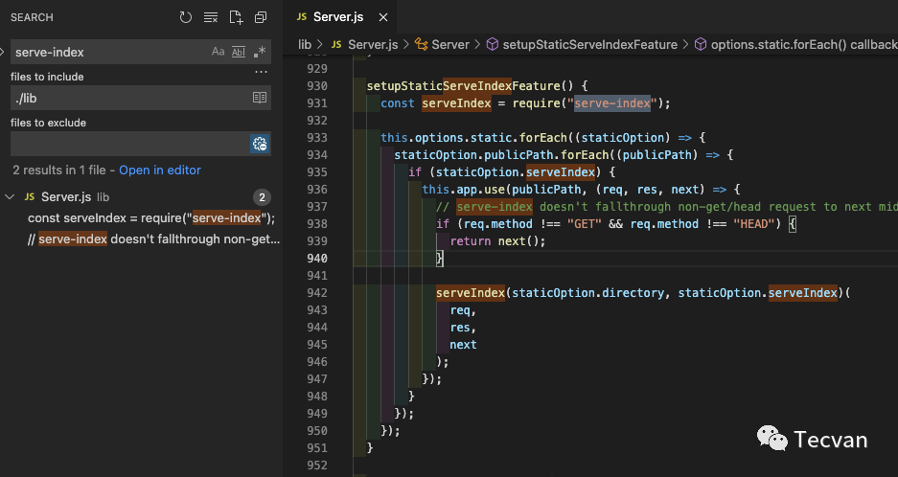
Task: Click setupStaticServeIndexFeature breadcrumb item
Action: pyautogui.click(x=590, y=45)
